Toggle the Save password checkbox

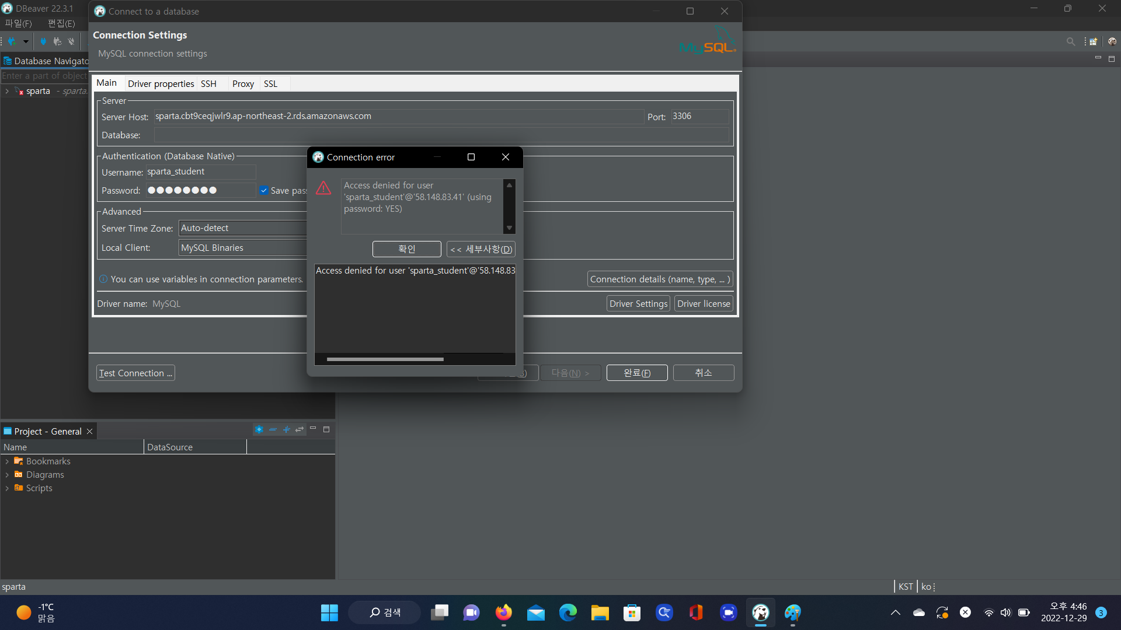pos(264,191)
